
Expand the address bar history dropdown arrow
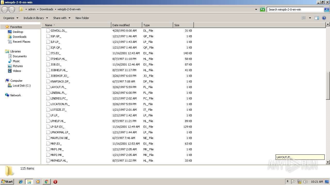pos(256,10)
